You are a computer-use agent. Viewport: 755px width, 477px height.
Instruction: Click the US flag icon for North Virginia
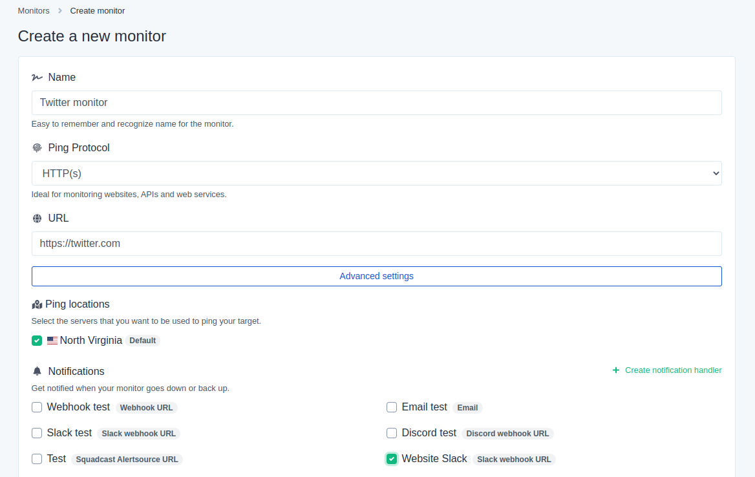point(52,341)
